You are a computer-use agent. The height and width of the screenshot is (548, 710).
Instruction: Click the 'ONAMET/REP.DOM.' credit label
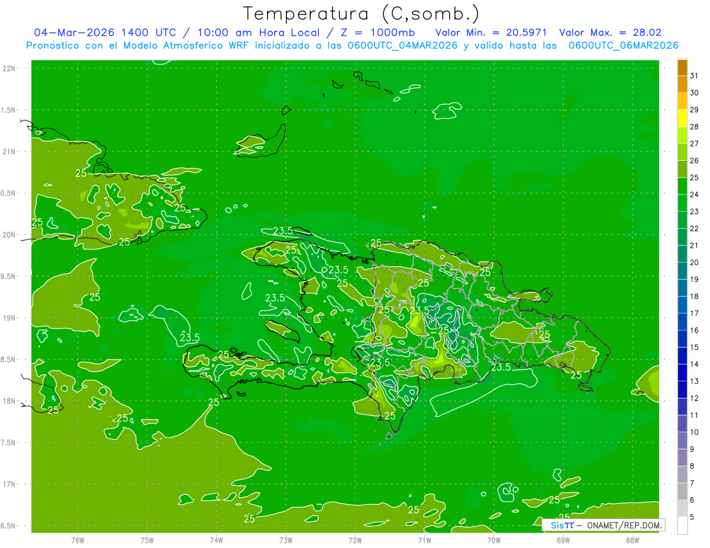pyautogui.click(x=624, y=525)
